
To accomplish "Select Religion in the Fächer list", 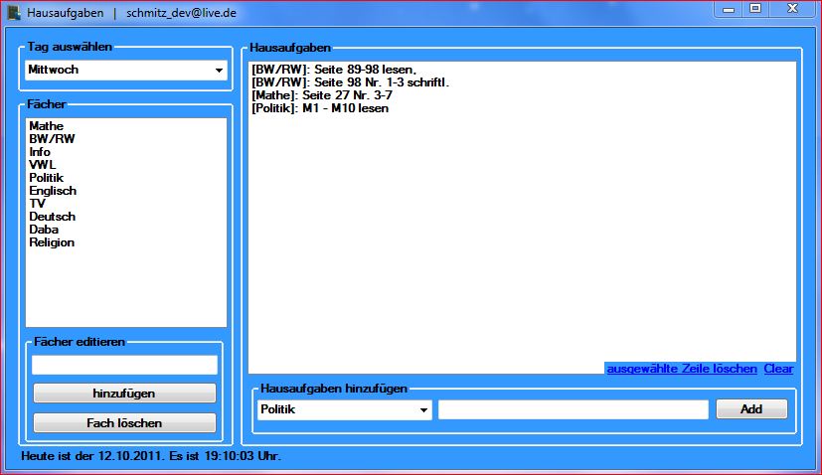I will [x=52, y=242].
